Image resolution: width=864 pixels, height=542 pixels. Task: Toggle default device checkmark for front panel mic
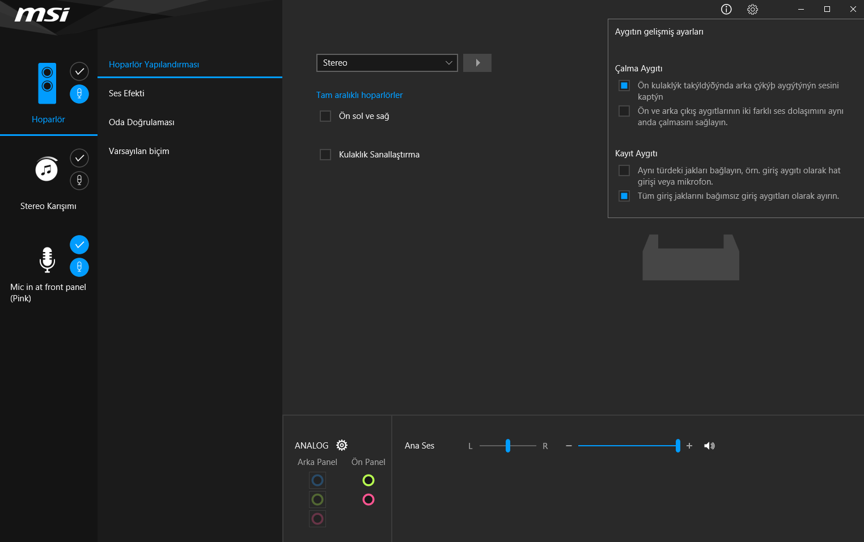79,245
